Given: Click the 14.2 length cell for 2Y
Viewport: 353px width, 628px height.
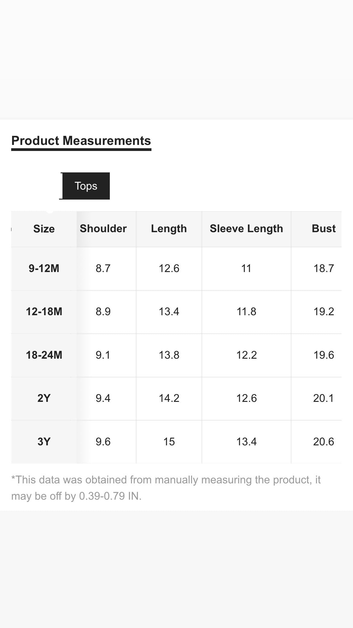Looking at the screenshot, I should coord(169,398).
